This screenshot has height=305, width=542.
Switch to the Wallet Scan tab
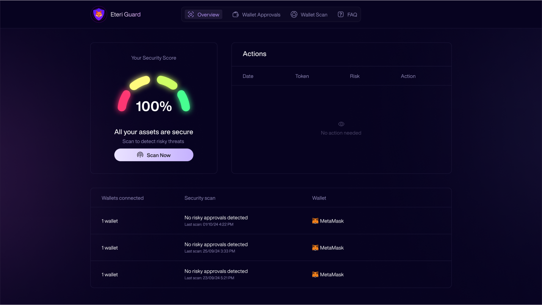[314, 15]
